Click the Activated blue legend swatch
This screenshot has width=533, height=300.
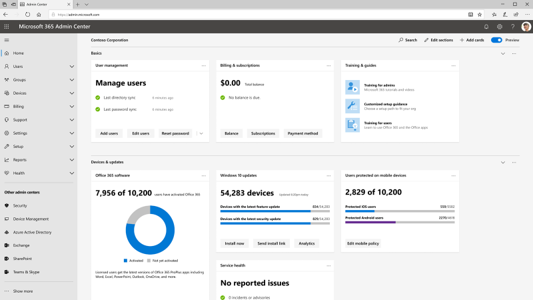pyautogui.click(x=125, y=261)
